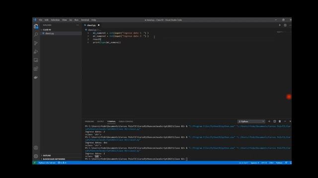
Task: Create a new terminal with the plus icon
Action: 269,121
